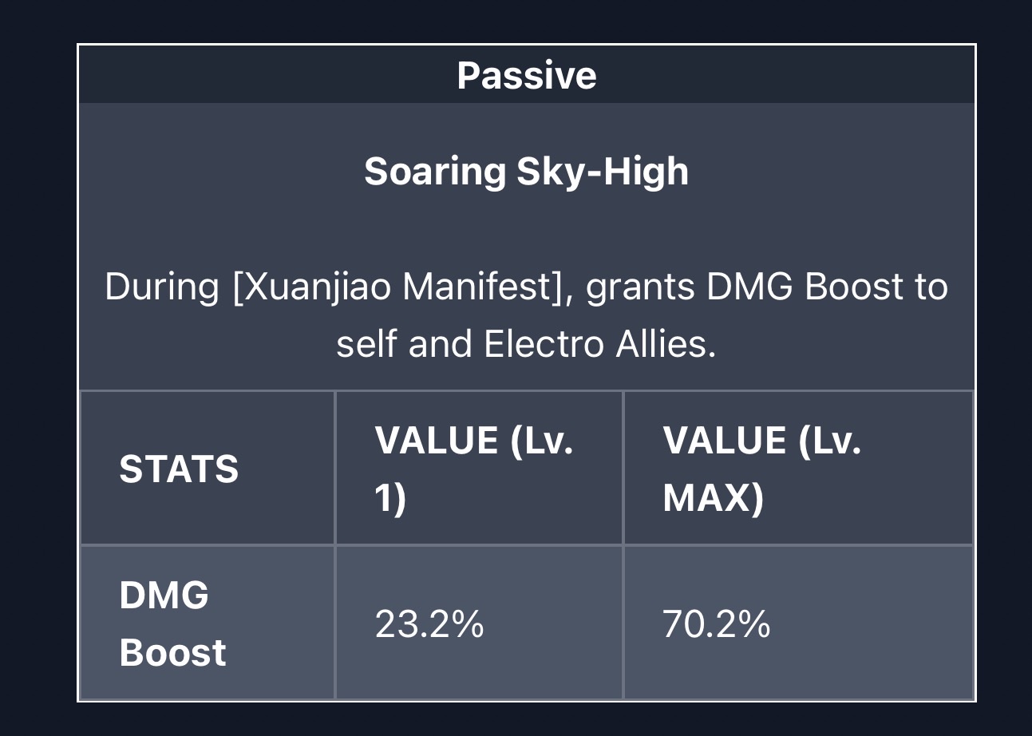Select the Soaring Sky-High skill title
The image size is (1032, 736).
tap(526, 171)
